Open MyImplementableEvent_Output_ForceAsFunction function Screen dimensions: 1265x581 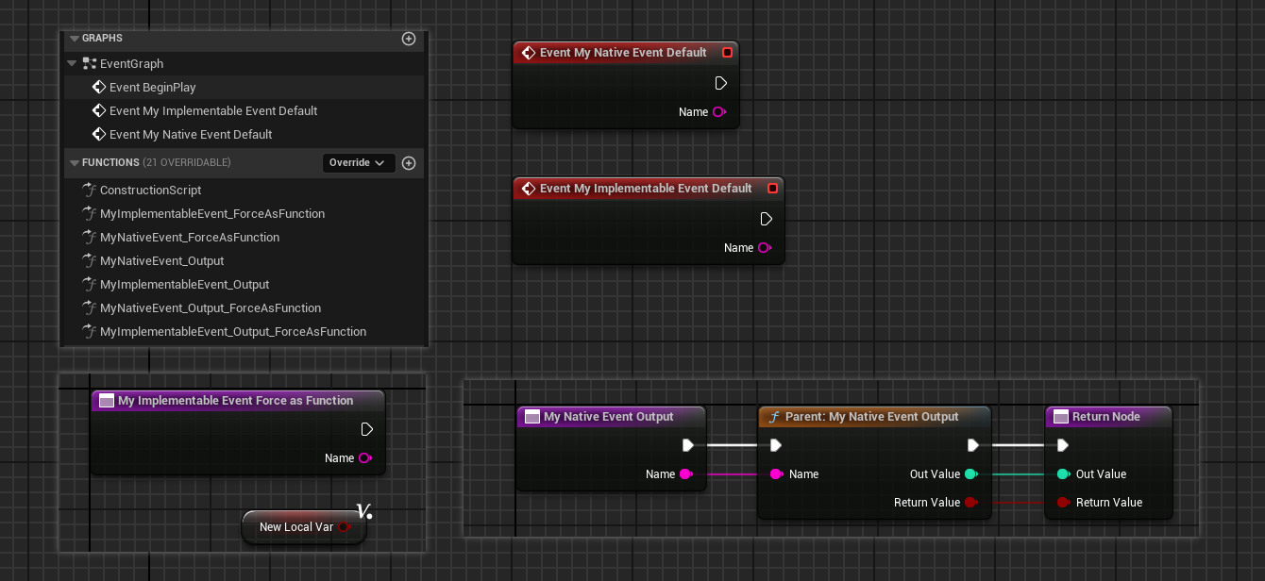(x=232, y=332)
